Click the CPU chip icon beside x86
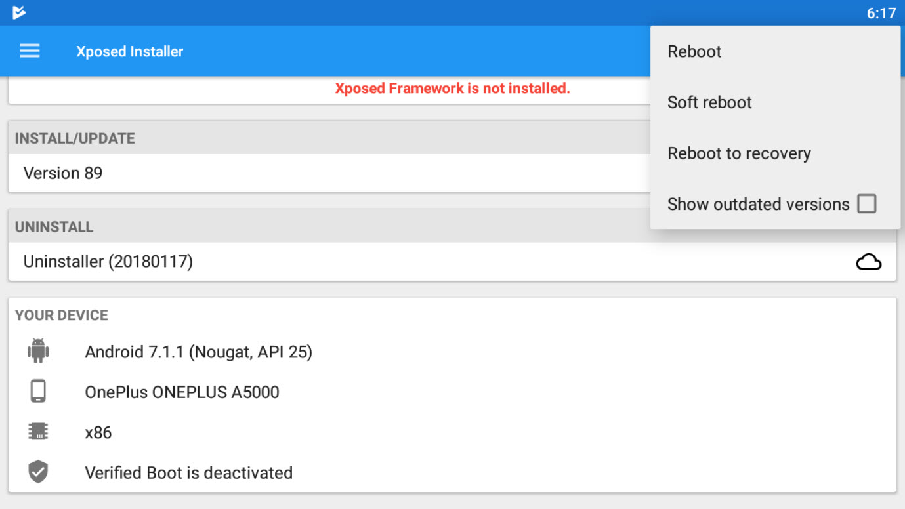 pyautogui.click(x=38, y=432)
